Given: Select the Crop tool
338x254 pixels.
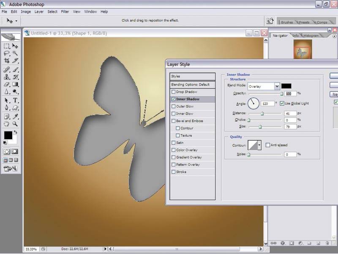Looking at the screenshot, I should [x=6, y=61].
